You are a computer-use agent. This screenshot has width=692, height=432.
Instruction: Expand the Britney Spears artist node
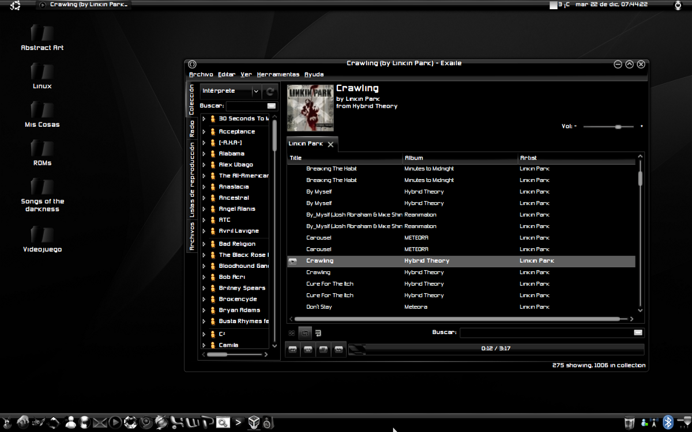tap(204, 288)
